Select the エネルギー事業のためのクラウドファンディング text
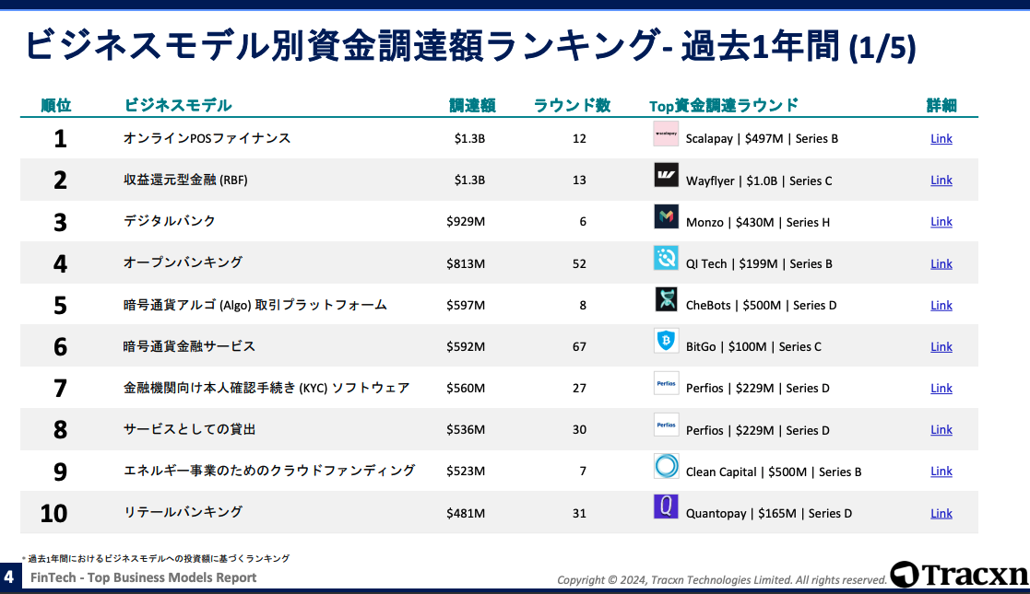The width and height of the screenshot is (1030, 594). (269, 471)
